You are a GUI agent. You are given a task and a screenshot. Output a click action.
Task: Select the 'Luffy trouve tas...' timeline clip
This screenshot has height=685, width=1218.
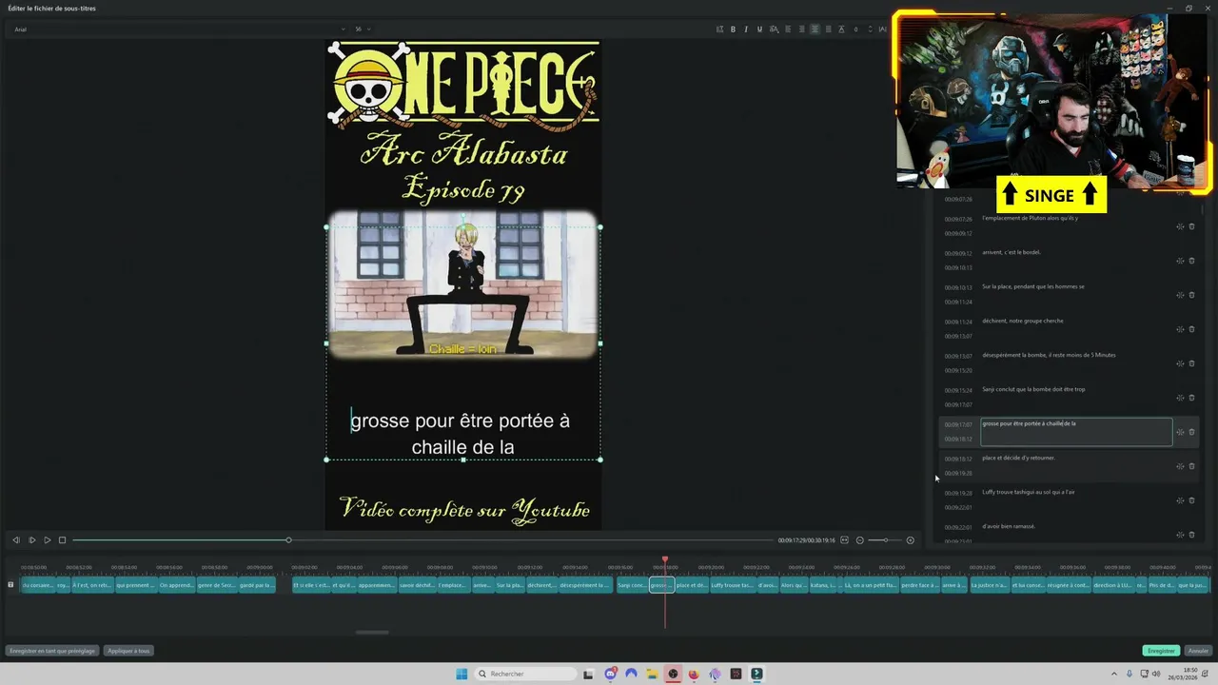(733, 585)
